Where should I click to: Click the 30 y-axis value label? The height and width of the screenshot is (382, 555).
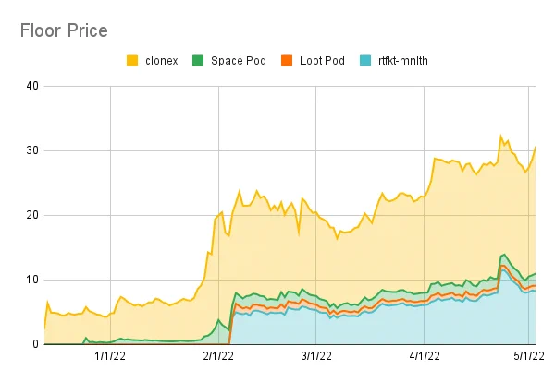point(32,150)
